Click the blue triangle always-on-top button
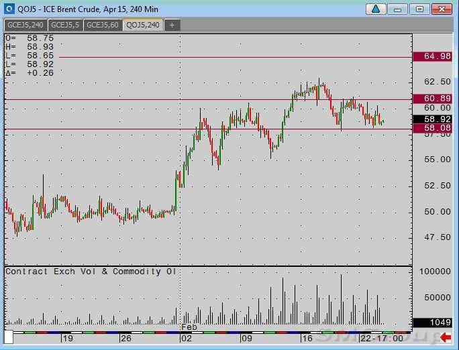This screenshot has height=350, width=459. [x=376, y=9]
